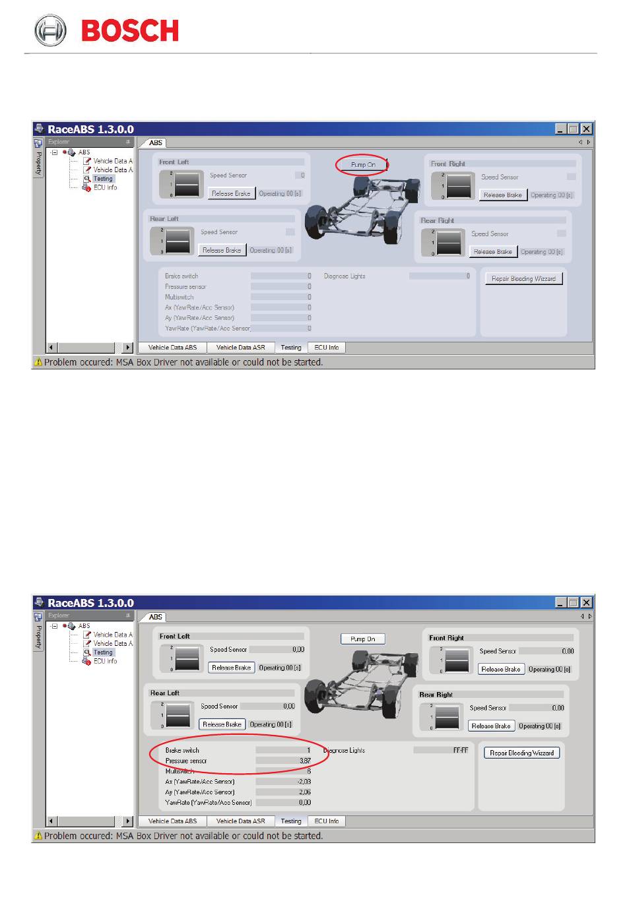Click Pump On in the lower RaceABS window
The image size is (627, 915).
click(x=363, y=639)
